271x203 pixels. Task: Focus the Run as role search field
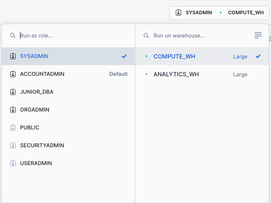[x=71, y=35]
